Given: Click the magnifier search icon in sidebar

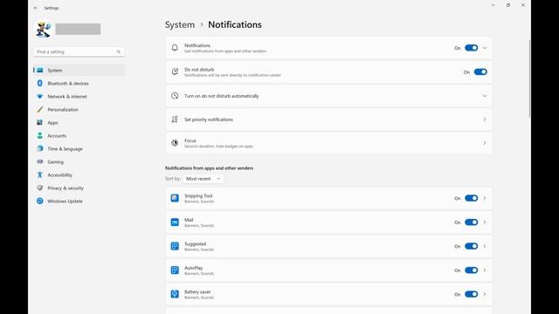Looking at the screenshot, I should coord(119,52).
